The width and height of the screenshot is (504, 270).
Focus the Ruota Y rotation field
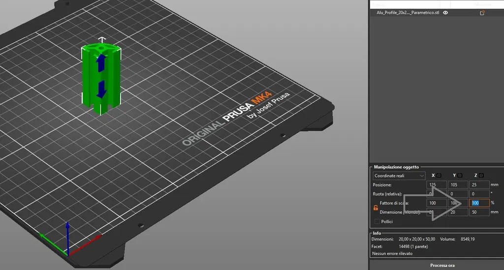tap(458, 194)
